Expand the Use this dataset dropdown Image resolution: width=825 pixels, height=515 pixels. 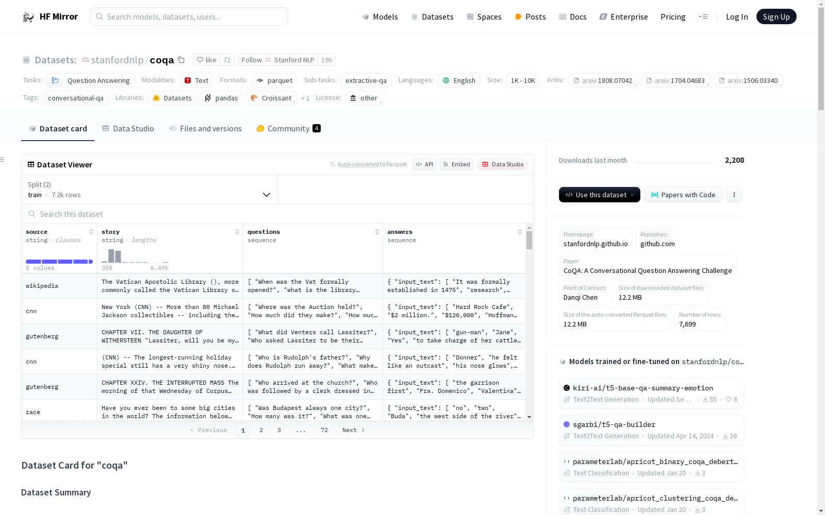[600, 195]
